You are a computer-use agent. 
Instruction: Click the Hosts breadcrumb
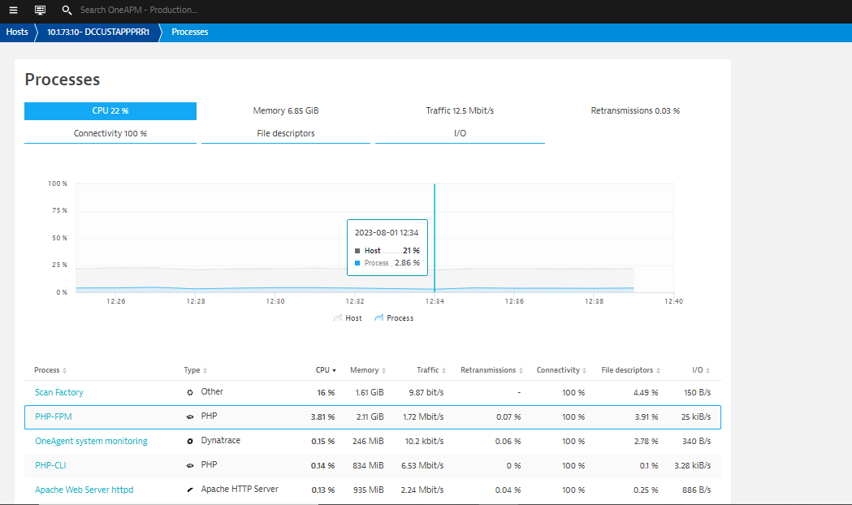tap(17, 32)
